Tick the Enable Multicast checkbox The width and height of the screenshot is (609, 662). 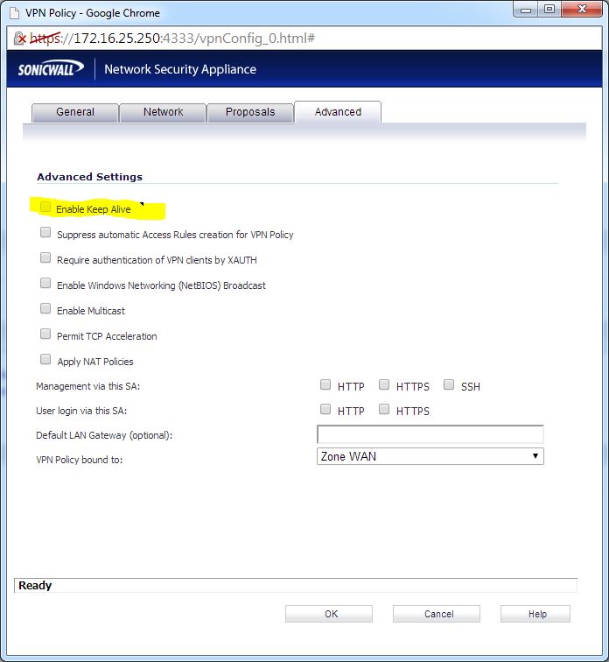(x=45, y=308)
